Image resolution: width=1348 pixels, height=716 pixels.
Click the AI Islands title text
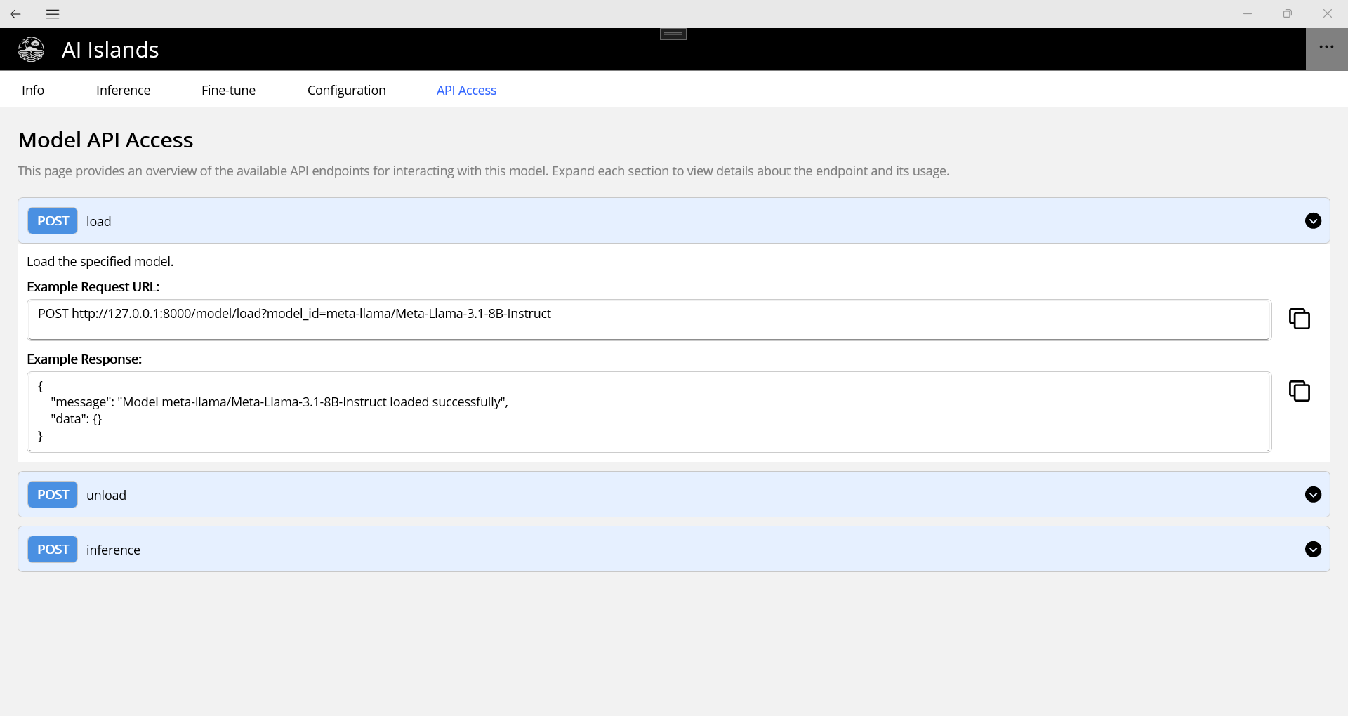coord(110,50)
